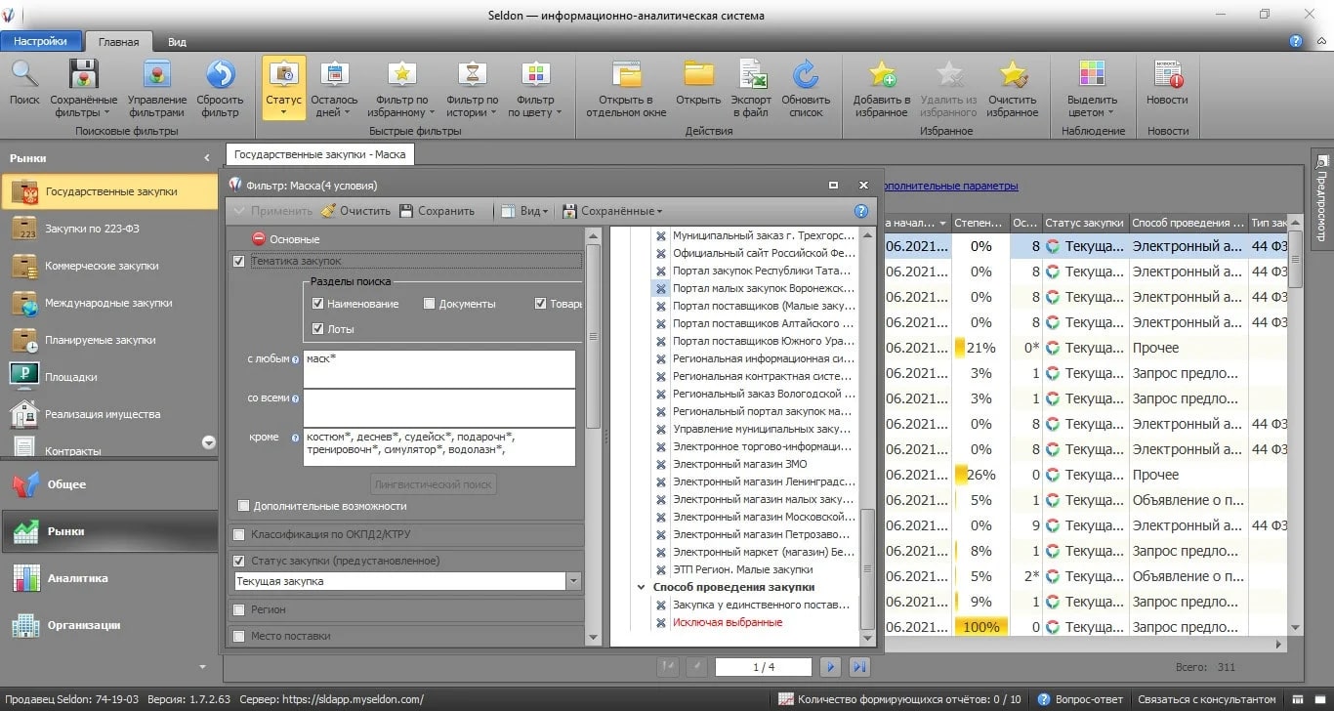Open Сохранённые dropdown in filter dialog
Viewport: 1334px width, 711px height.
[x=611, y=211]
